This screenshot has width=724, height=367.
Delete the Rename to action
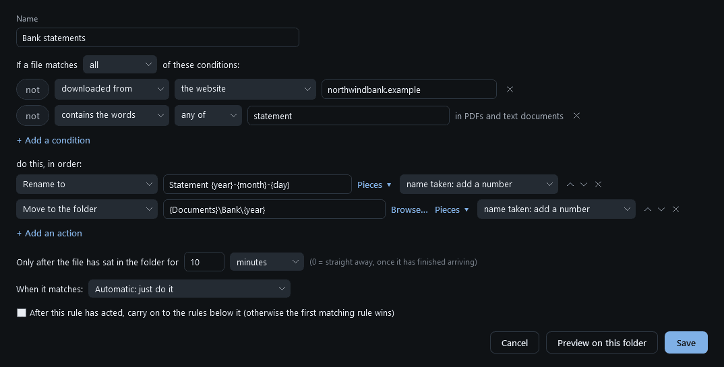598,185
